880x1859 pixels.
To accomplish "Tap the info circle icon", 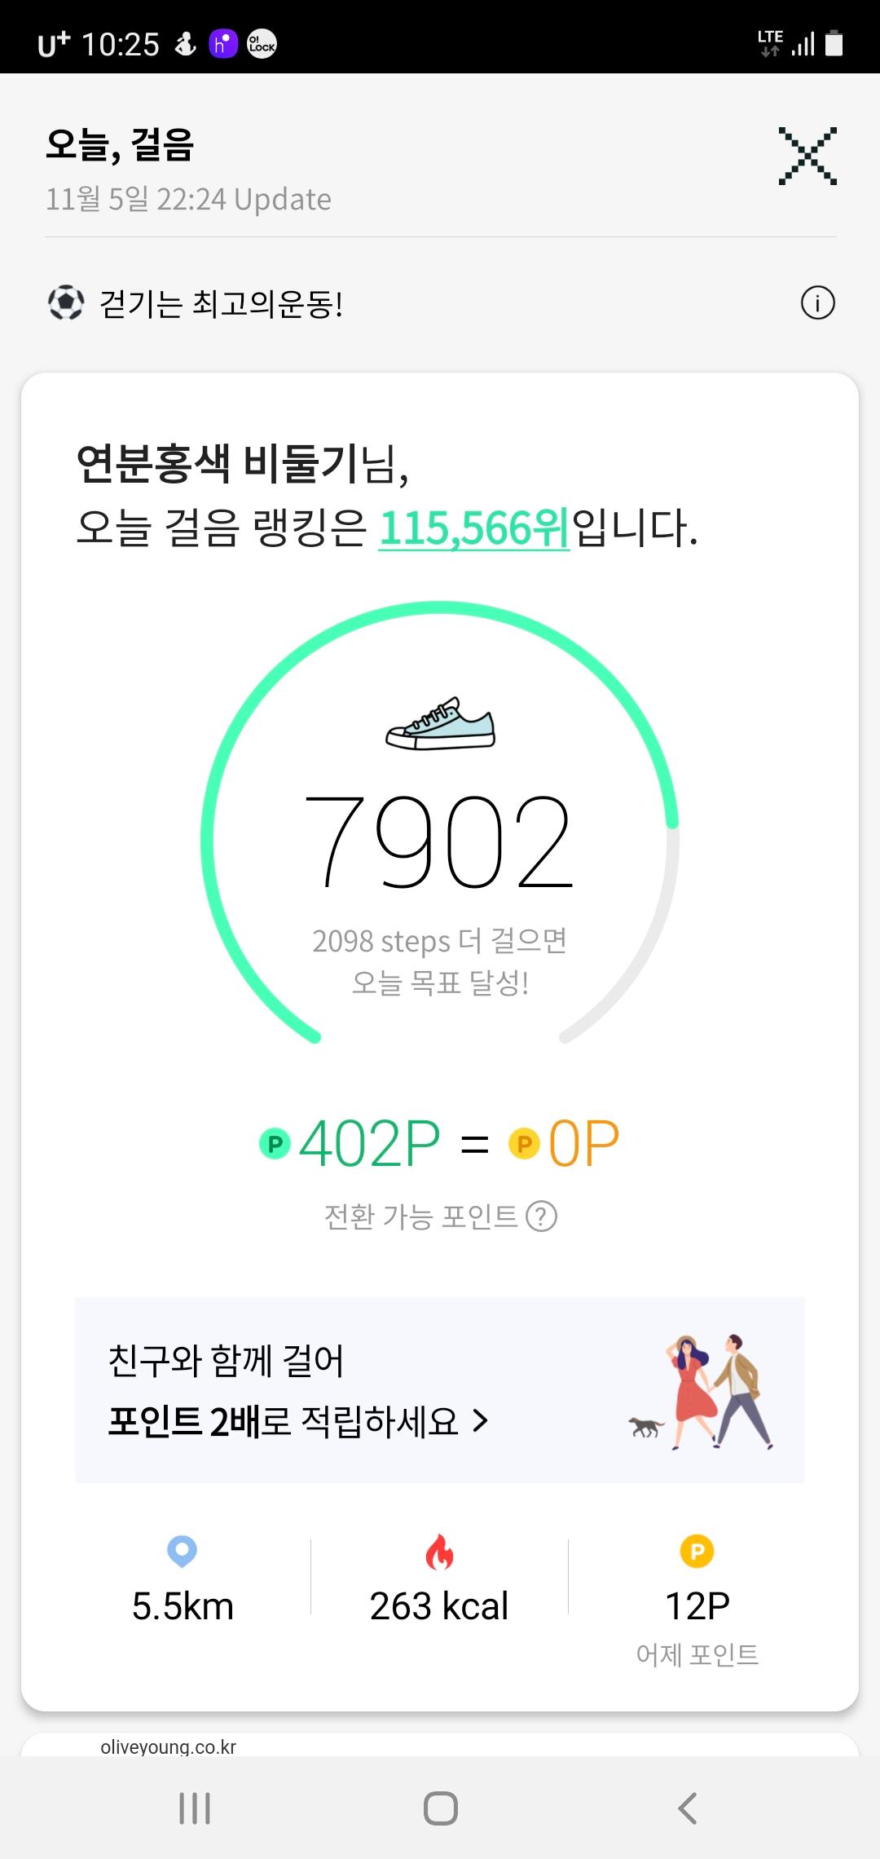I will (817, 303).
